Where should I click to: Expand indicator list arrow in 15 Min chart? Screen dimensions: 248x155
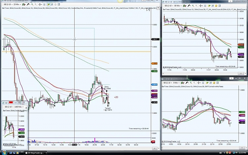158,8
